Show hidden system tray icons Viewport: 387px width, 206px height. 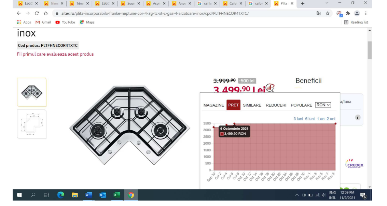pos(297,195)
